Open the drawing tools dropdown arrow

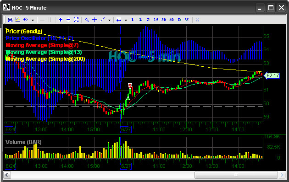tap(109, 20)
